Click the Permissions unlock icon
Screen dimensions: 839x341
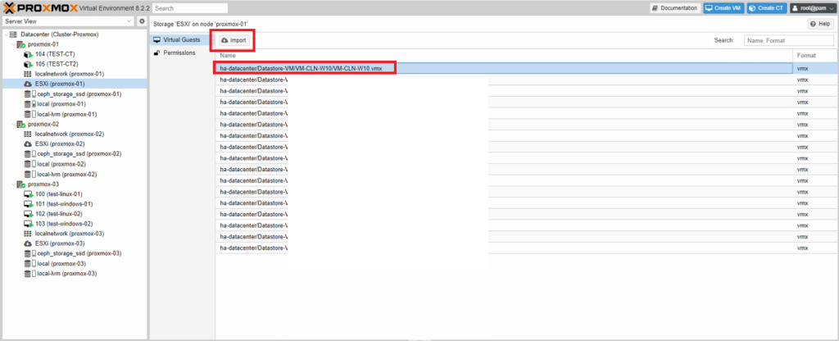(156, 53)
